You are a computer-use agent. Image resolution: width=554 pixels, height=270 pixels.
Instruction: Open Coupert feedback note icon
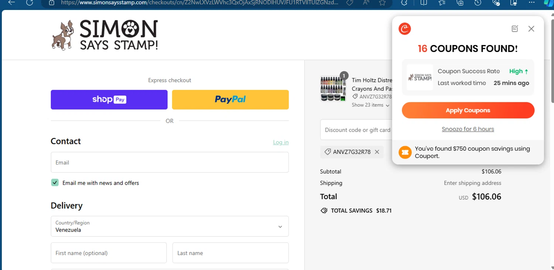(x=515, y=28)
